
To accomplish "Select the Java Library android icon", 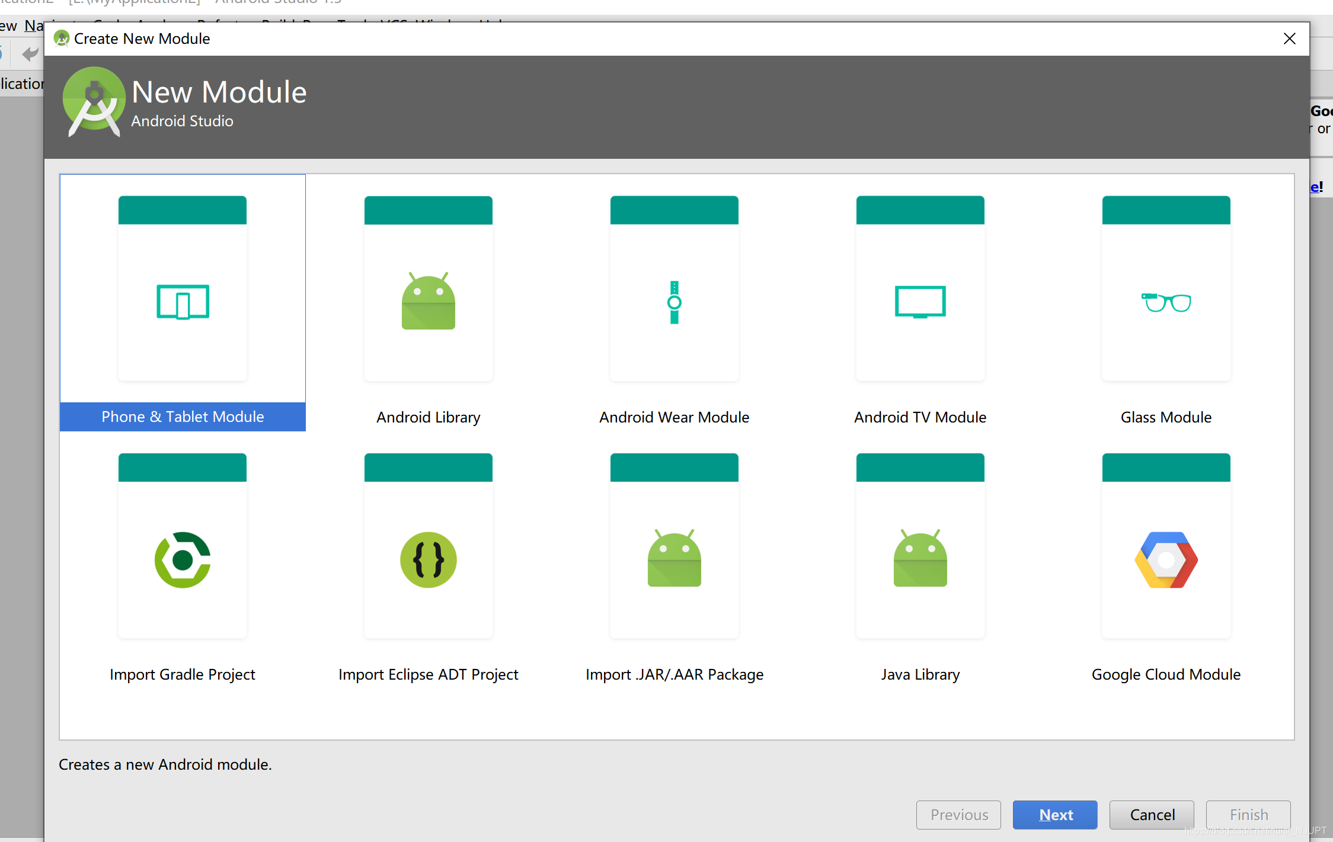I will (920, 558).
